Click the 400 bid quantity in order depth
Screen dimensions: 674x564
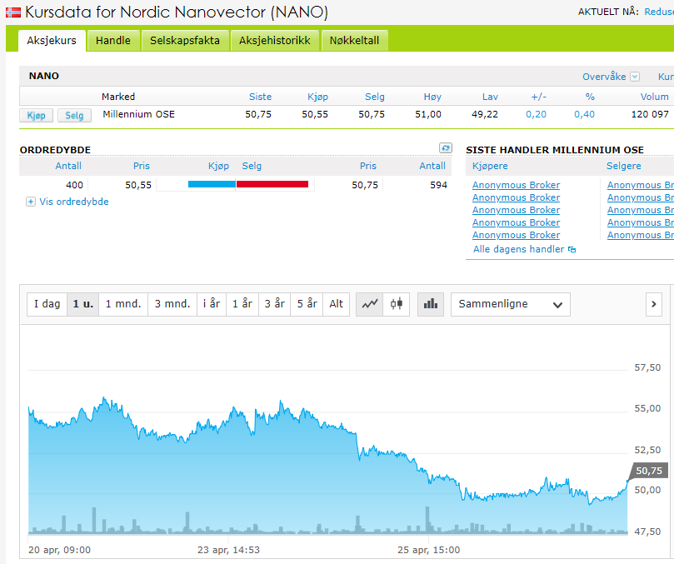[x=74, y=185]
